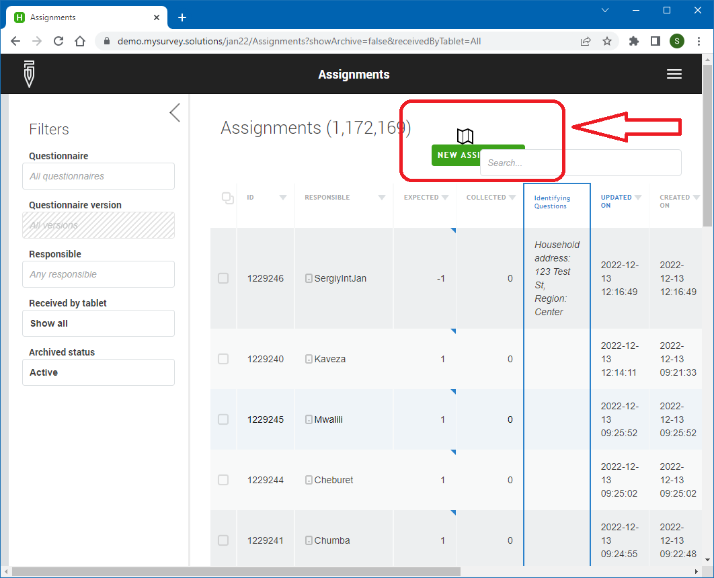Image resolution: width=714 pixels, height=578 pixels.
Task: Open the Received by tablet dropdown
Action: [x=98, y=323]
